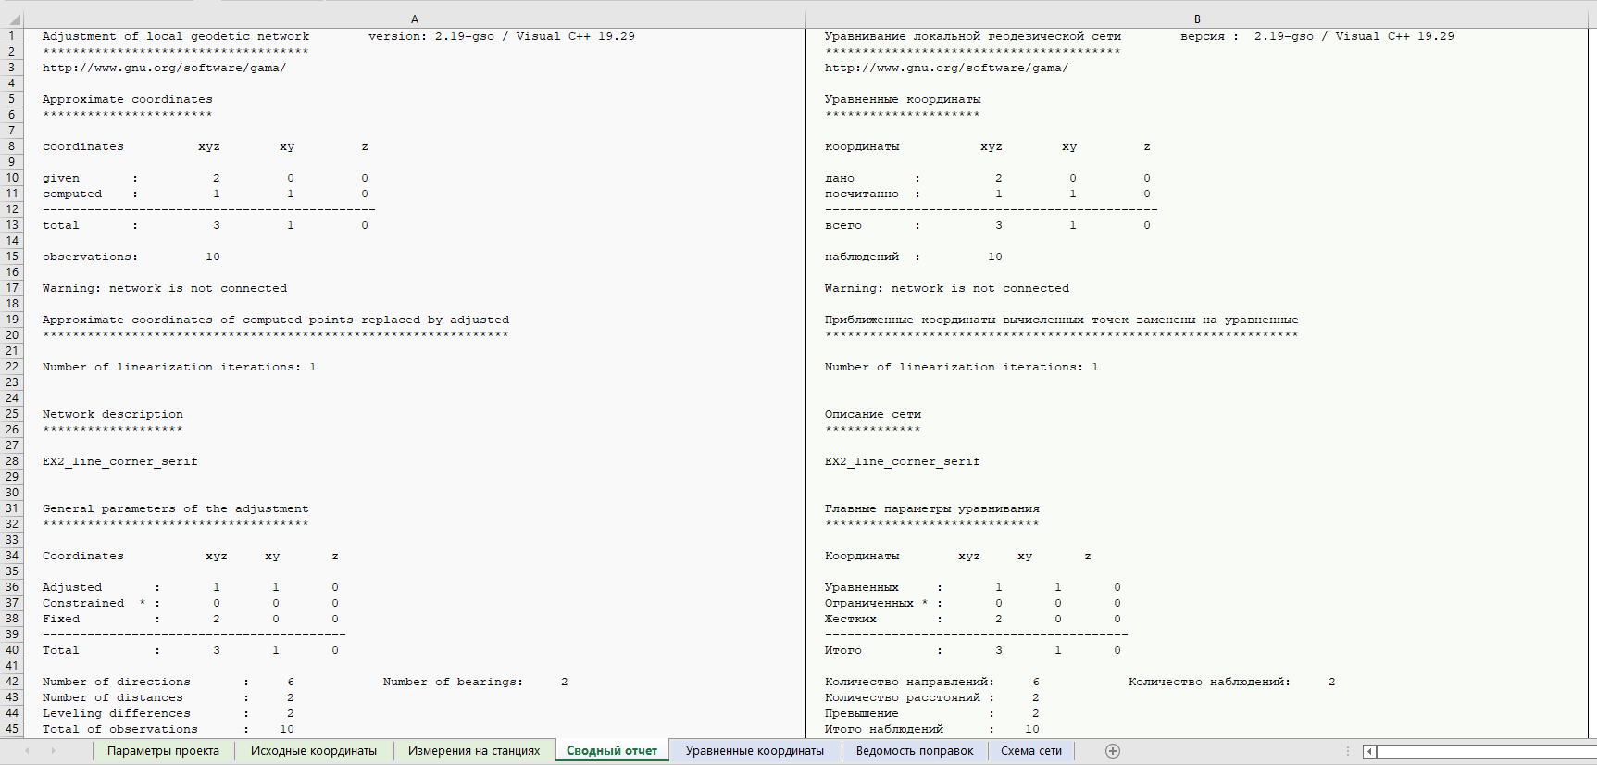Click cell with EX2_line_corner_serif in column A
The width and height of the screenshot is (1597, 765).
119,461
